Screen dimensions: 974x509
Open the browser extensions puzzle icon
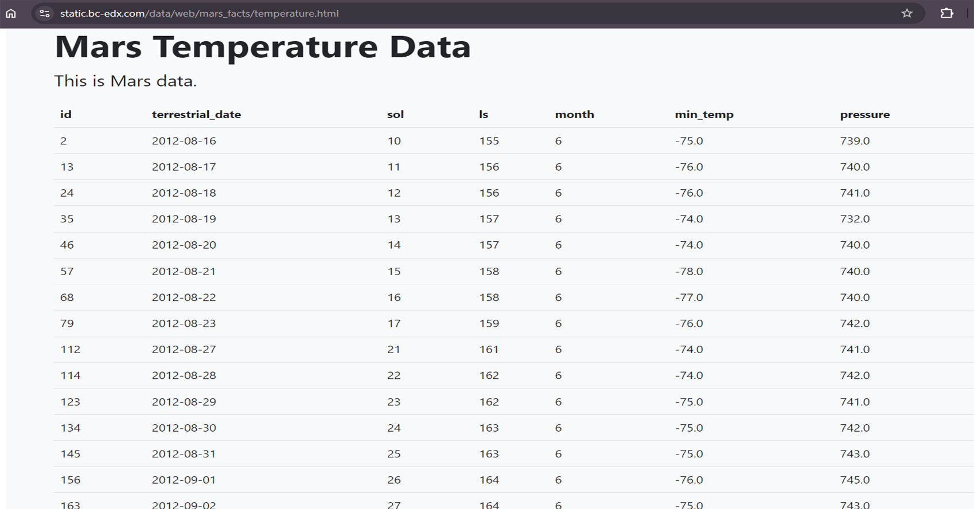(946, 13)
